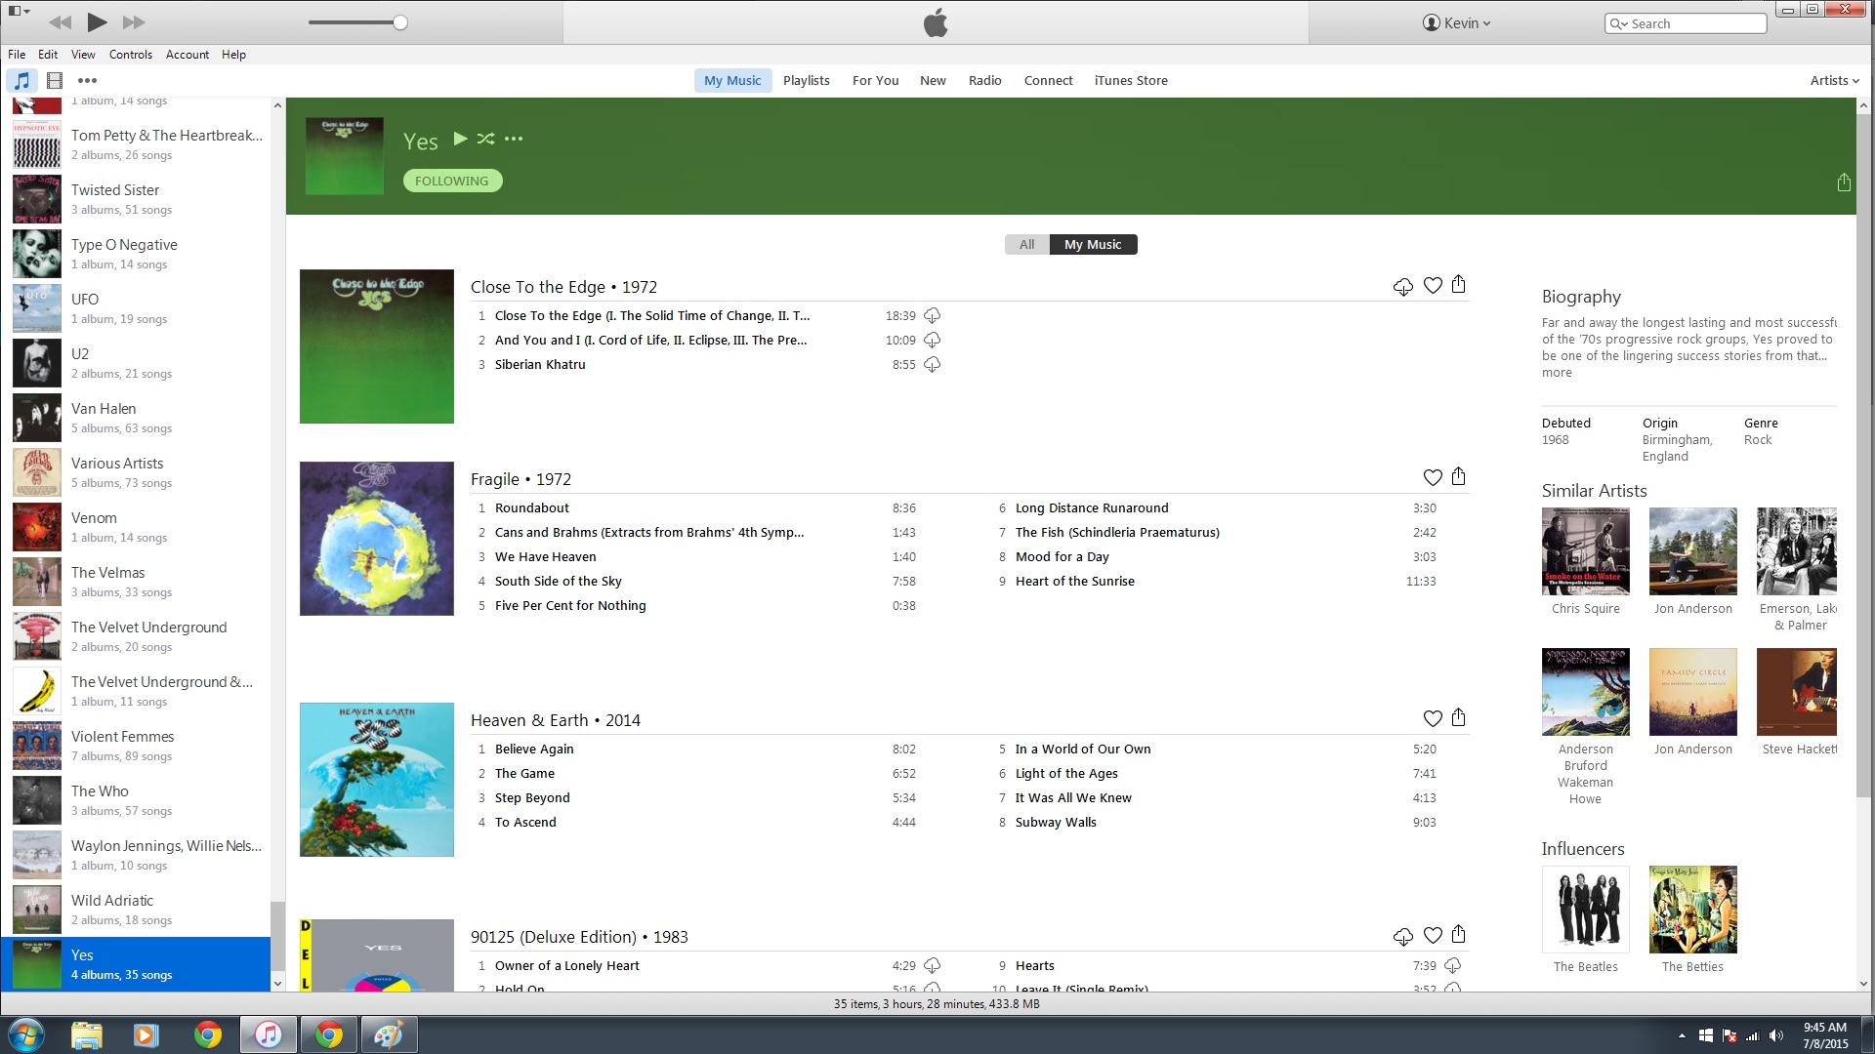Viewport: 1875px width, 1054px height.
Task: Open the Controls menu
Action: [x=130, y=55]
